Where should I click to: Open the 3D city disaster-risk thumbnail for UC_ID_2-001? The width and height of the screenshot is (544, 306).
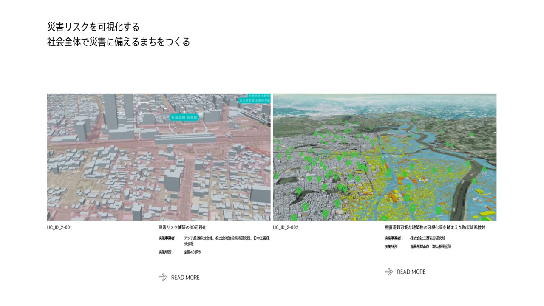(x=159, y=157)
